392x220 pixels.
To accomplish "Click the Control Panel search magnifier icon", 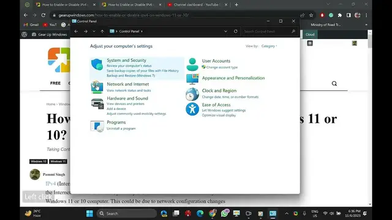I will pos(293,31).
